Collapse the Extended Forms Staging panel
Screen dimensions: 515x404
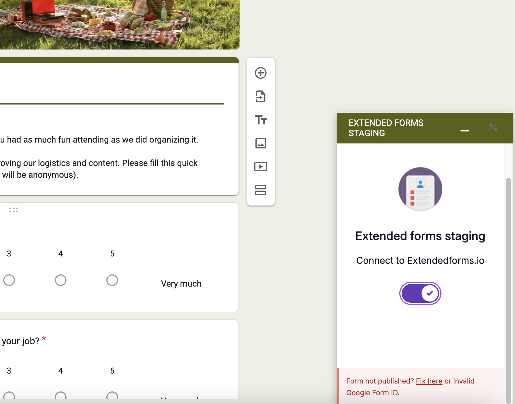click(x=465, y=131)
